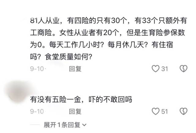Select the comment text starting 81人从业
Viewport: 196px width, 133px height.
tap(108, 39)
